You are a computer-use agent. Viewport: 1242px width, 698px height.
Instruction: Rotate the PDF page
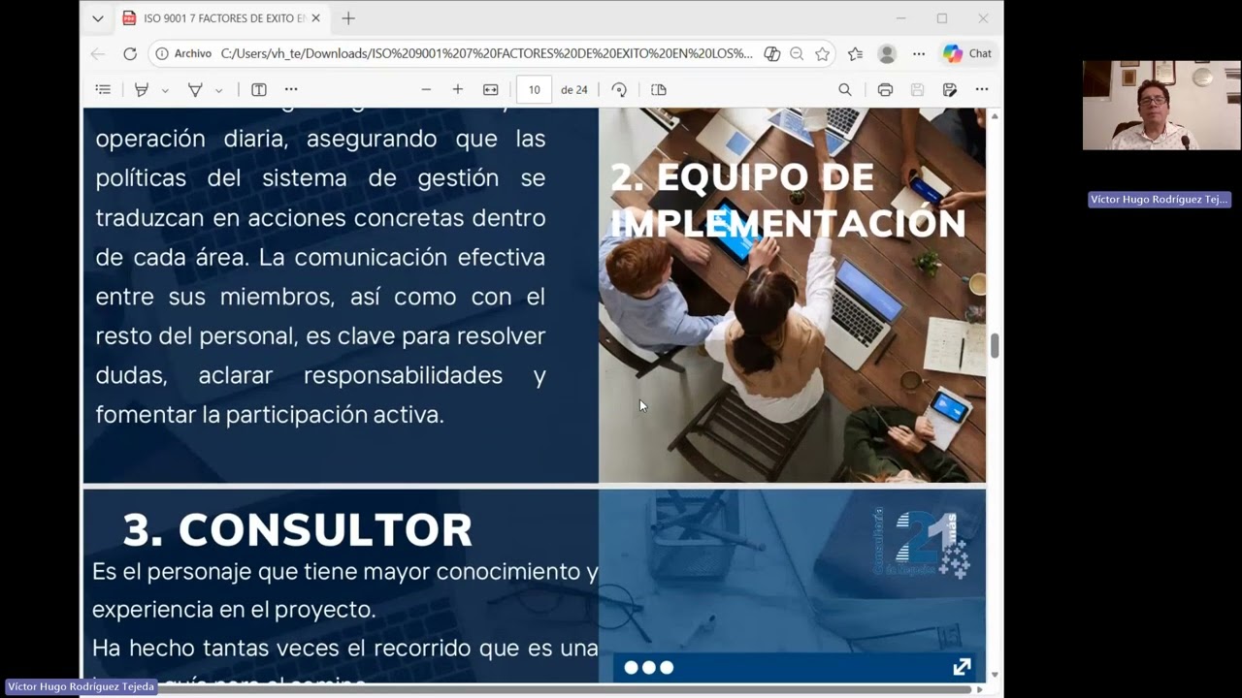tap(619, 89)
